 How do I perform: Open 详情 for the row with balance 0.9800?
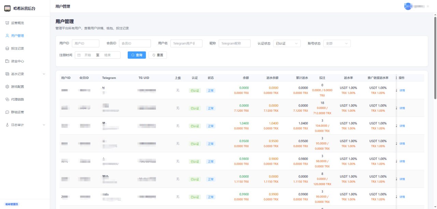(402, 162)
